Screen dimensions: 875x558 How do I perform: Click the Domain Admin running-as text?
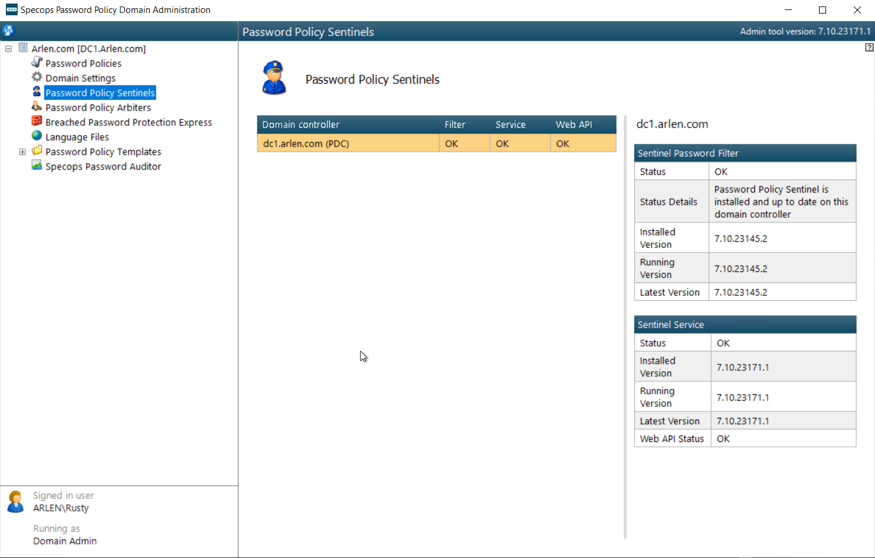pos(65,541)
